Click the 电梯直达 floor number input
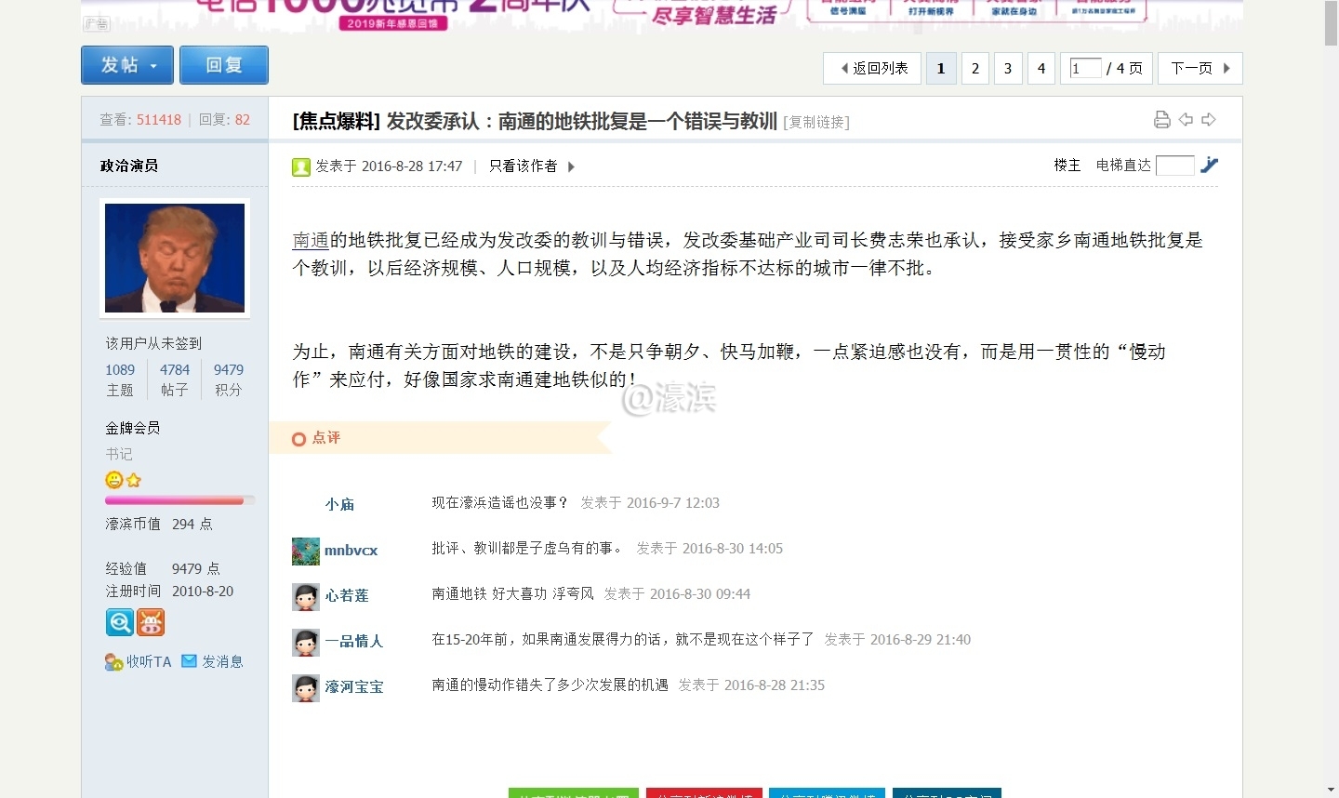This screenshot has height=798, width=1339. [1174, 166]
